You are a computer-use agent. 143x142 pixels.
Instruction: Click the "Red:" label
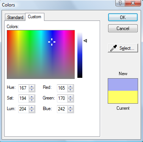(x=47, y=87)
